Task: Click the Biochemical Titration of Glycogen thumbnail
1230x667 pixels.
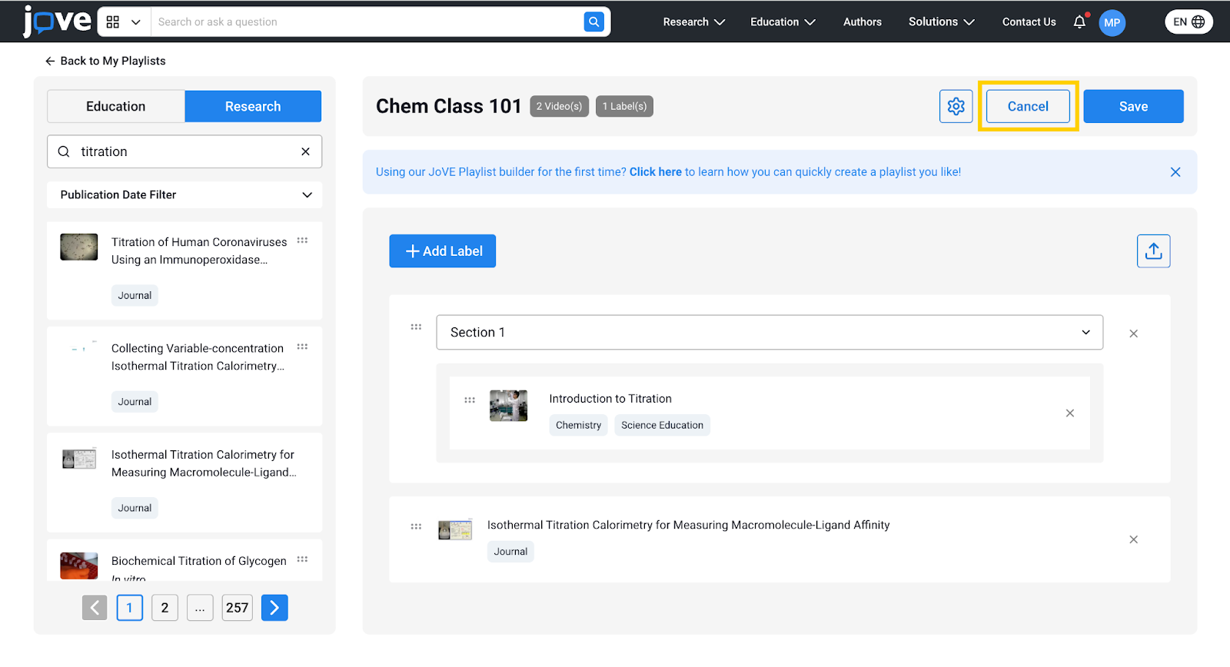Action: coord(79,565)
